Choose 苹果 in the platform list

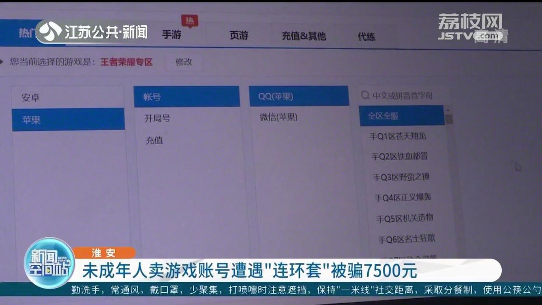pyautogui.click(x=68, y=120)
